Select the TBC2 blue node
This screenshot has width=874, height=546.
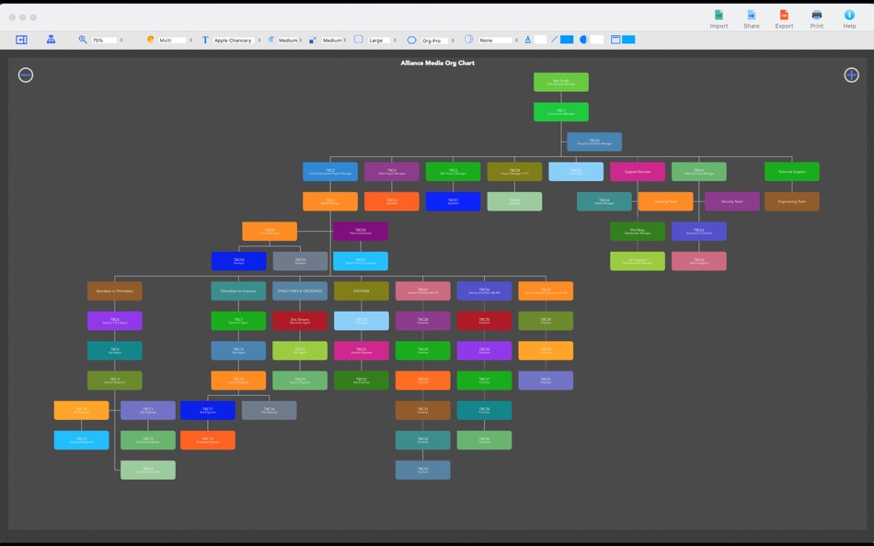pyautogui.click(x=330, y=172)
